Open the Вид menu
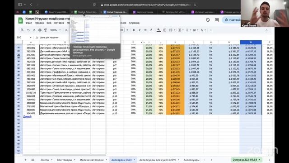 coord(49,23)
